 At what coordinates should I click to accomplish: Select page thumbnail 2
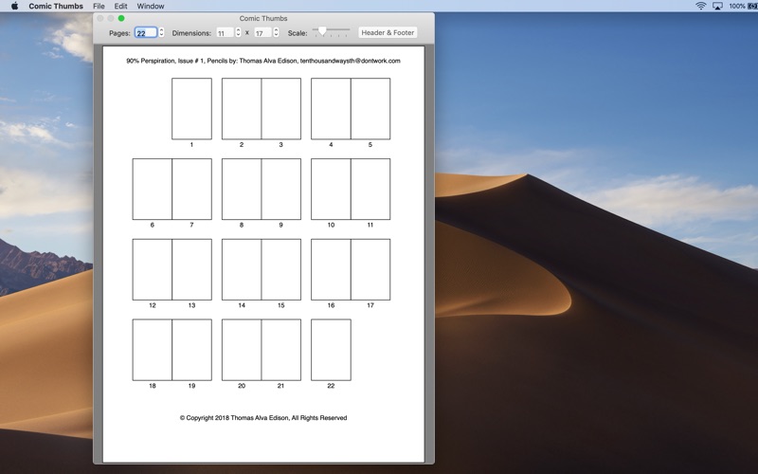(x=242, y=109)
